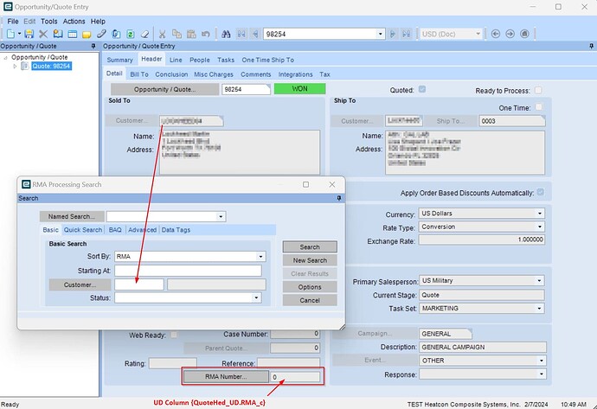Click the back arrow navigation icon
The image size is (597, 409).
[496, 34]
